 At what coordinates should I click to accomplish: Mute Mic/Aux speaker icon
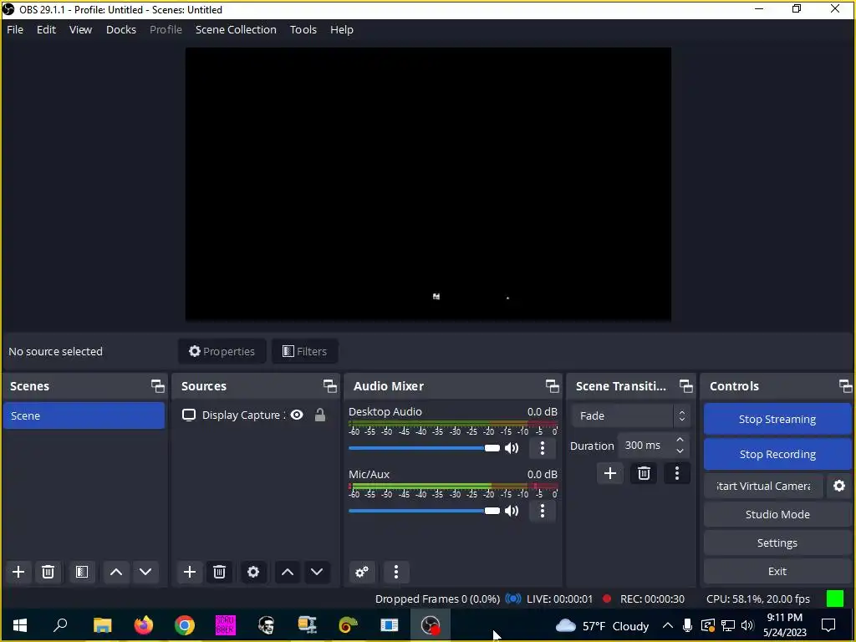512,511
